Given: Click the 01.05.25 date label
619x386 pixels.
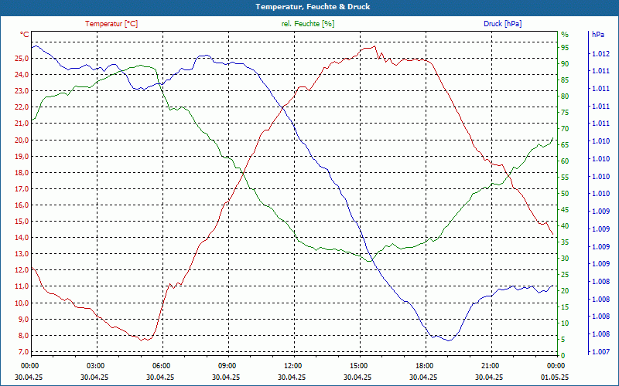Looking at the screenshot, I should point(555,378).
